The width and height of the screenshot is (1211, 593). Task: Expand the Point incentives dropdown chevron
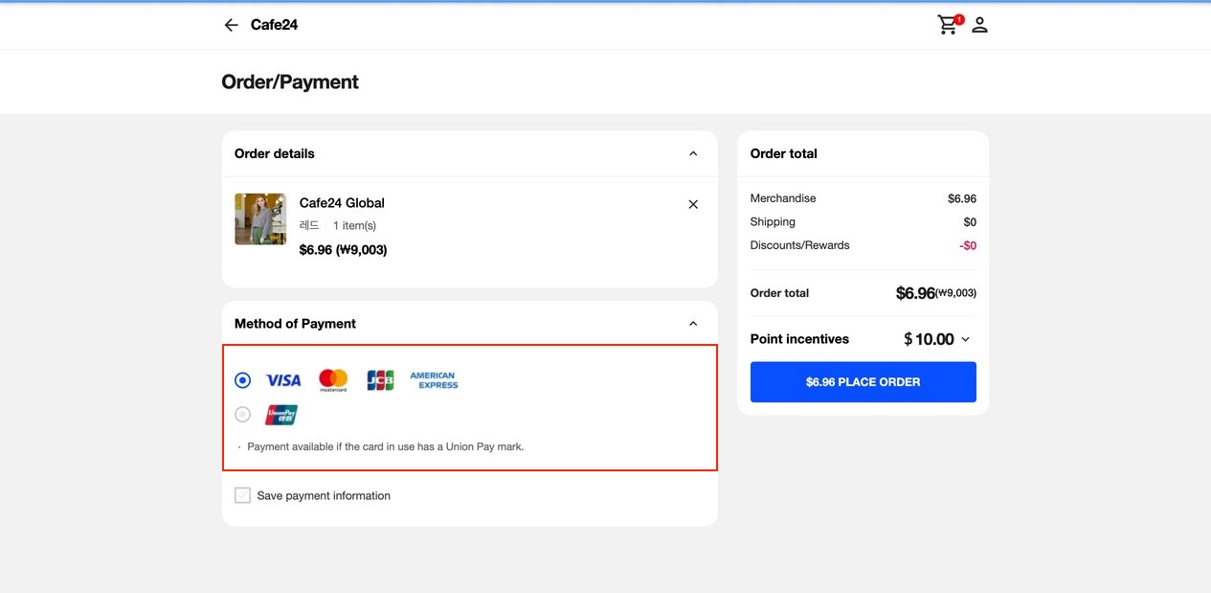click(x=965, y=339)
